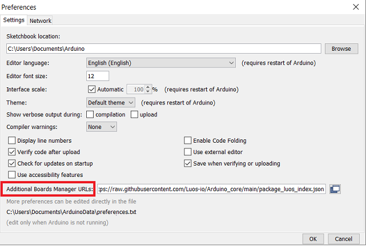Enable verbose output during upload
This screenshot has width=366, height=246.
click(135, 115)
